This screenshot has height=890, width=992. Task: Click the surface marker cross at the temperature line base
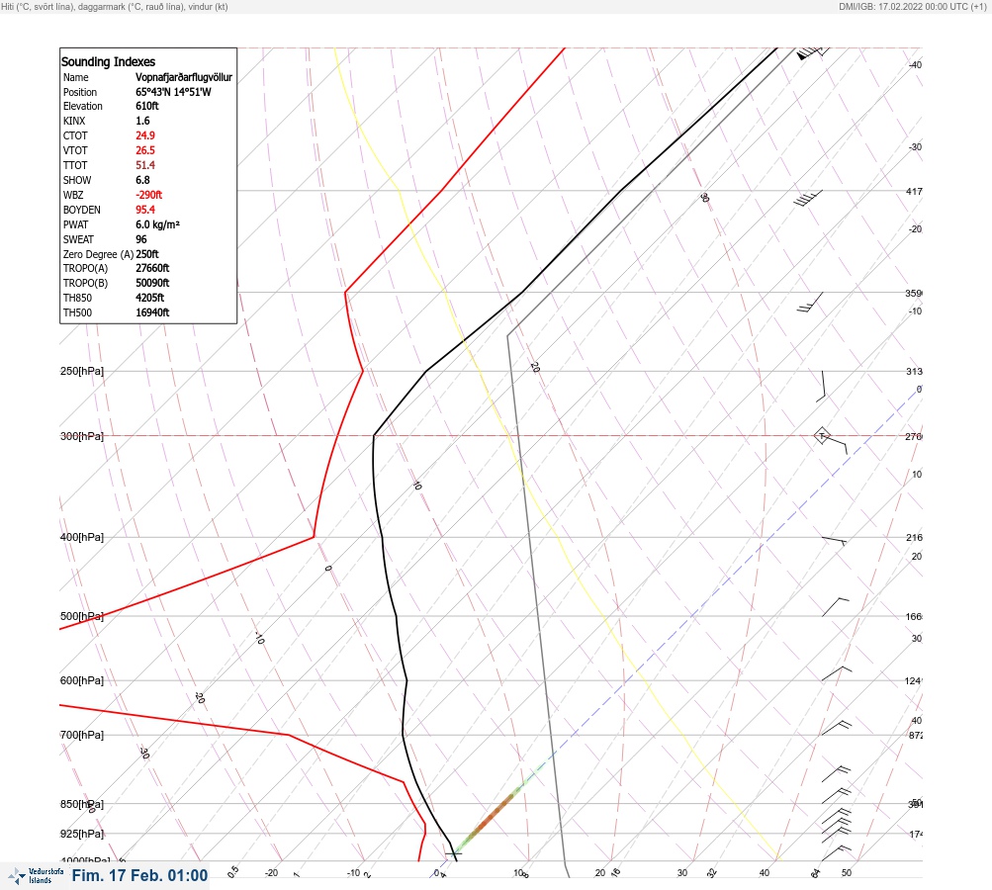click(453, 854)
